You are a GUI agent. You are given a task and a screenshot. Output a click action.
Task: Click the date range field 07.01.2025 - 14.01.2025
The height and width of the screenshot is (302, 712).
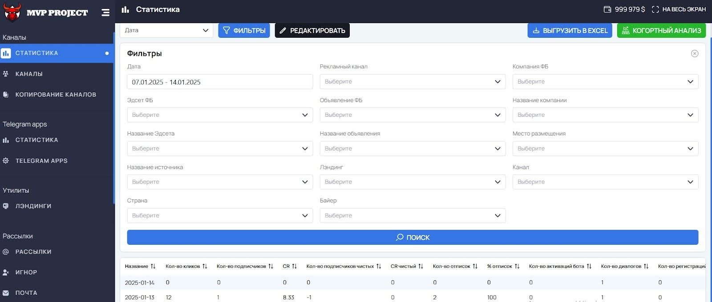pos(220,82)
